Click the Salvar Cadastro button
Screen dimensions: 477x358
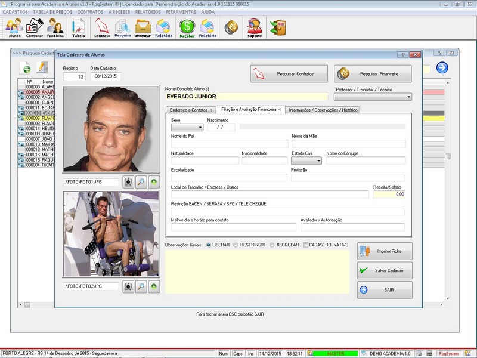(384, 270)
